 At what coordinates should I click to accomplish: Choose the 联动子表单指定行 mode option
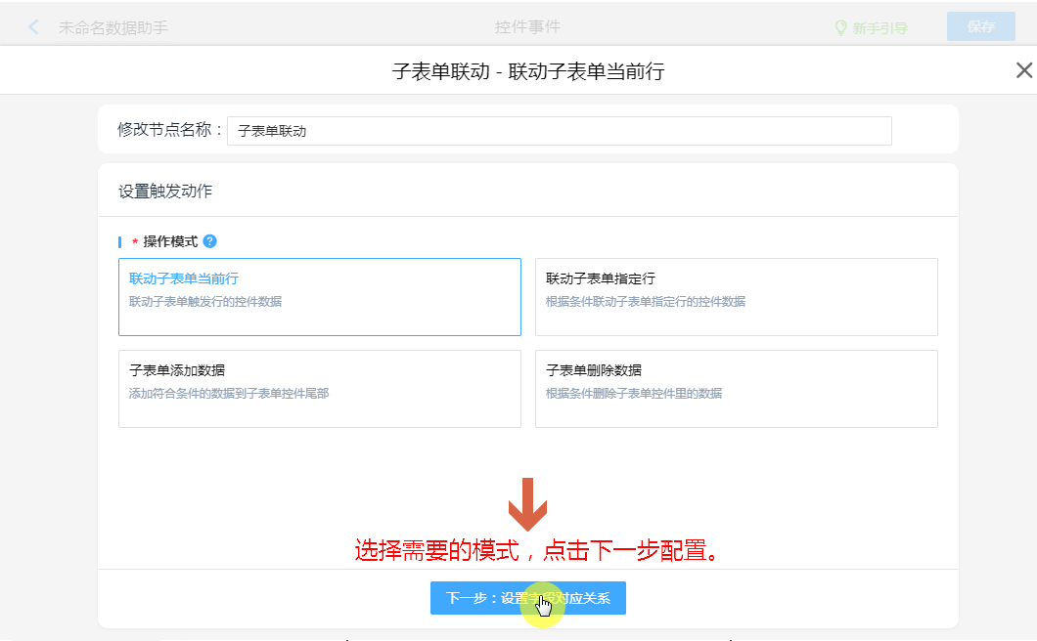[x=736, y=297]
